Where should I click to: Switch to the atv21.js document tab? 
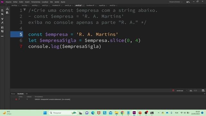(45, 5)
